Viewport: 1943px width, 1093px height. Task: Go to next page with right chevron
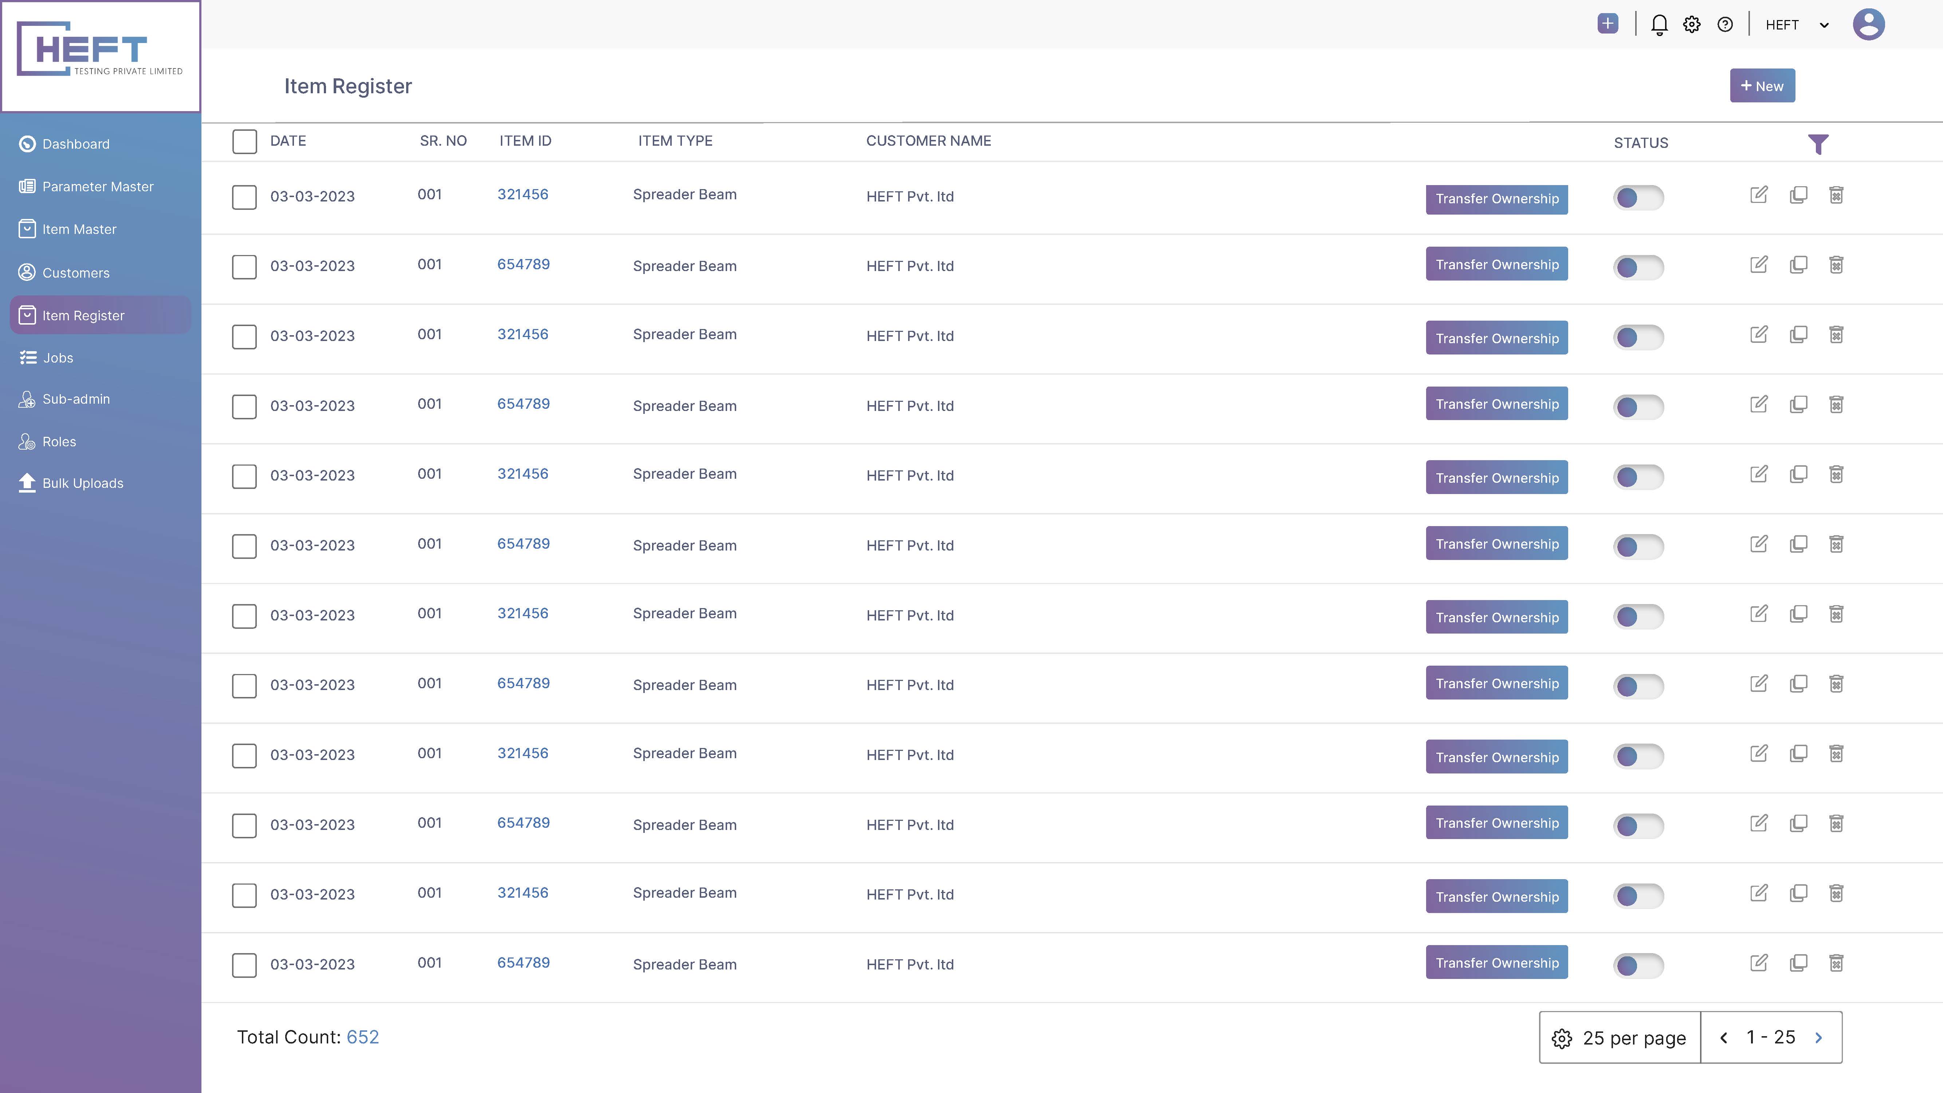[x=1818, y=1037]
